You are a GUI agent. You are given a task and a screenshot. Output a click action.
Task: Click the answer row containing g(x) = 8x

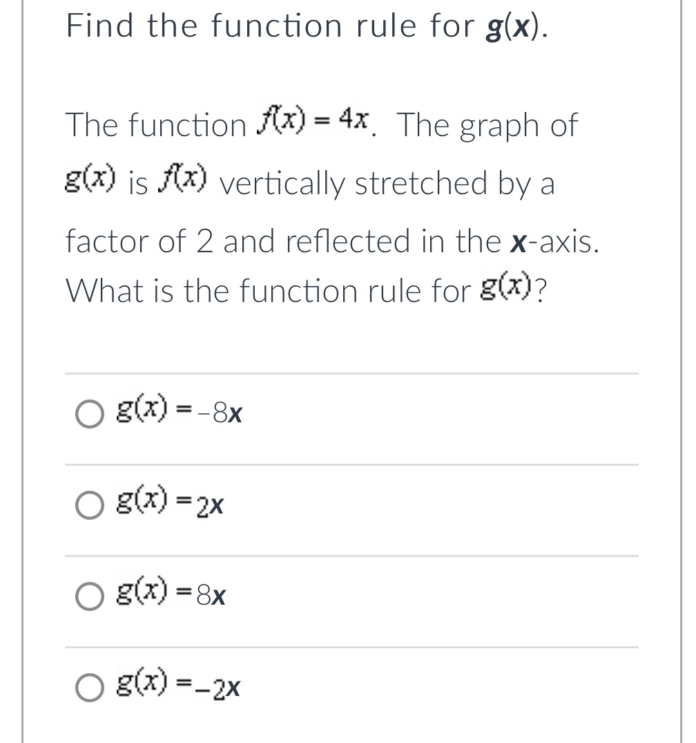(x=345, y=596)
